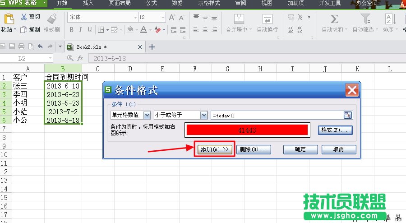Expand the quick access toolbar customize arrow
Viewport: 406px width, 223px height.
tap(60, 46)
